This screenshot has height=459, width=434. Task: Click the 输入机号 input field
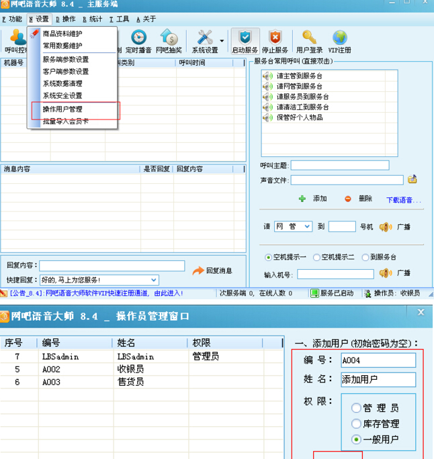[335, 274]
